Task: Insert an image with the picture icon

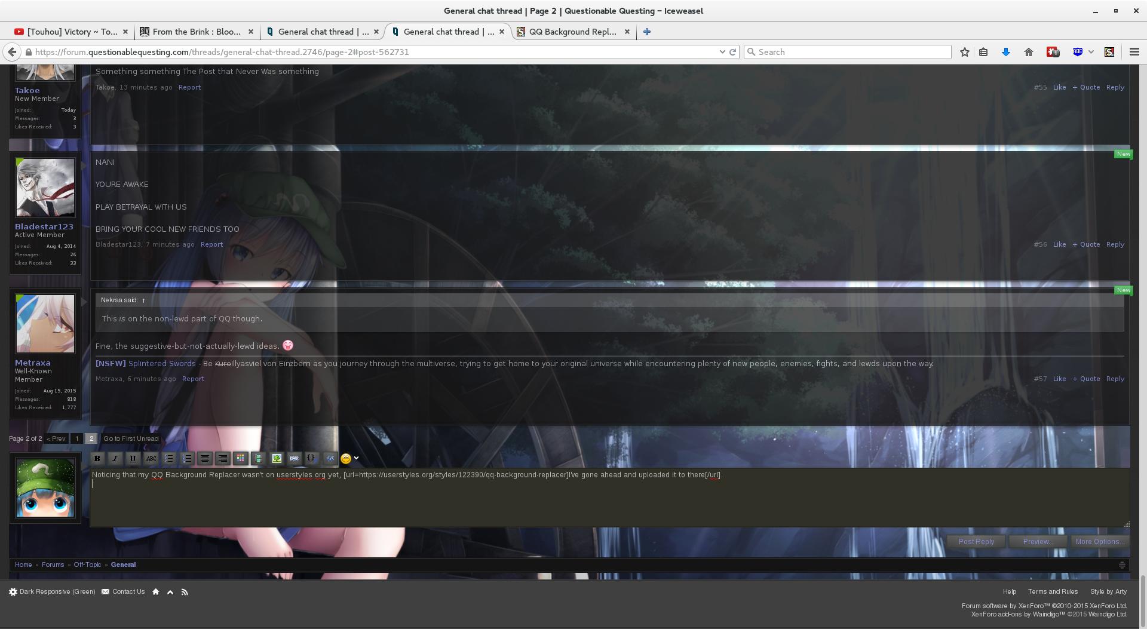Action: [277, 458]
